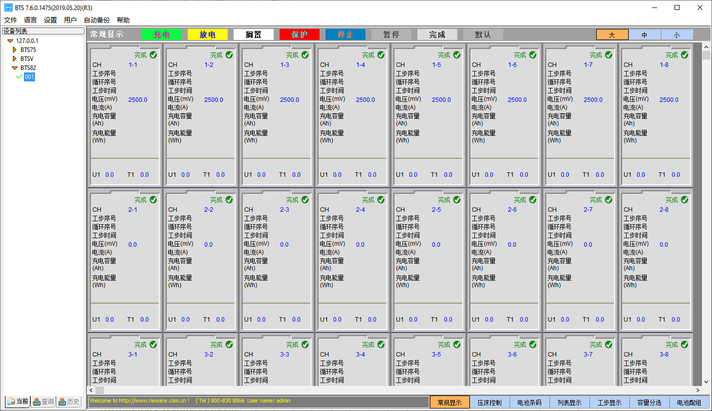The width and height of the screenshot is (712, 411).
Task: Select the 常规显示 view button
Action: pos(450,402)
